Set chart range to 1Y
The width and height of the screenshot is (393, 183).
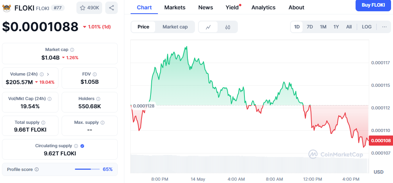[x=336, y=27]
